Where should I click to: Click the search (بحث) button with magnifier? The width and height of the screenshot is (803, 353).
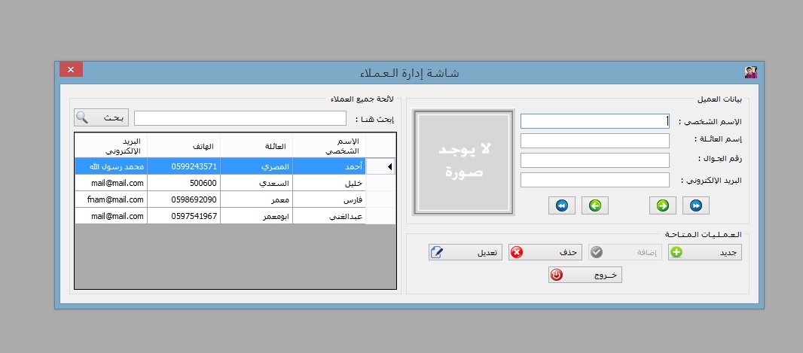(x=102, y=118)
